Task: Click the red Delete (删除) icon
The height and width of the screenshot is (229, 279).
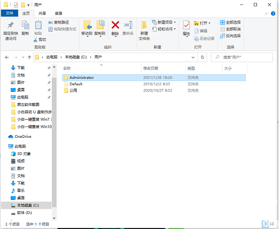Action: pos(115,28)
